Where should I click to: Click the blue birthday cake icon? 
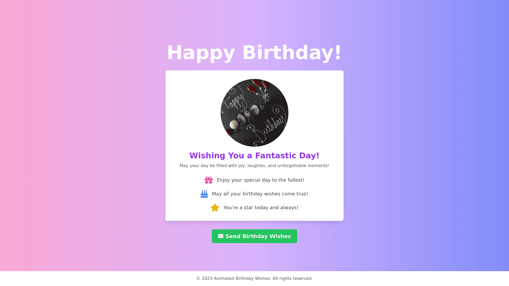(x=204, y=194)
